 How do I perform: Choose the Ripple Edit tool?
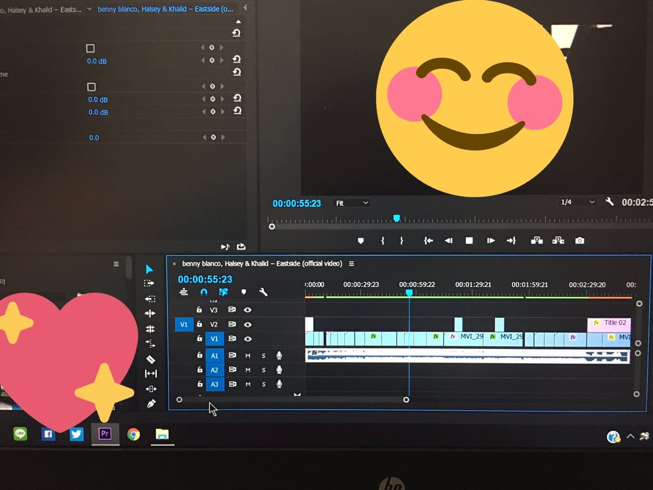pyautogui.click(x=150, y=314)
